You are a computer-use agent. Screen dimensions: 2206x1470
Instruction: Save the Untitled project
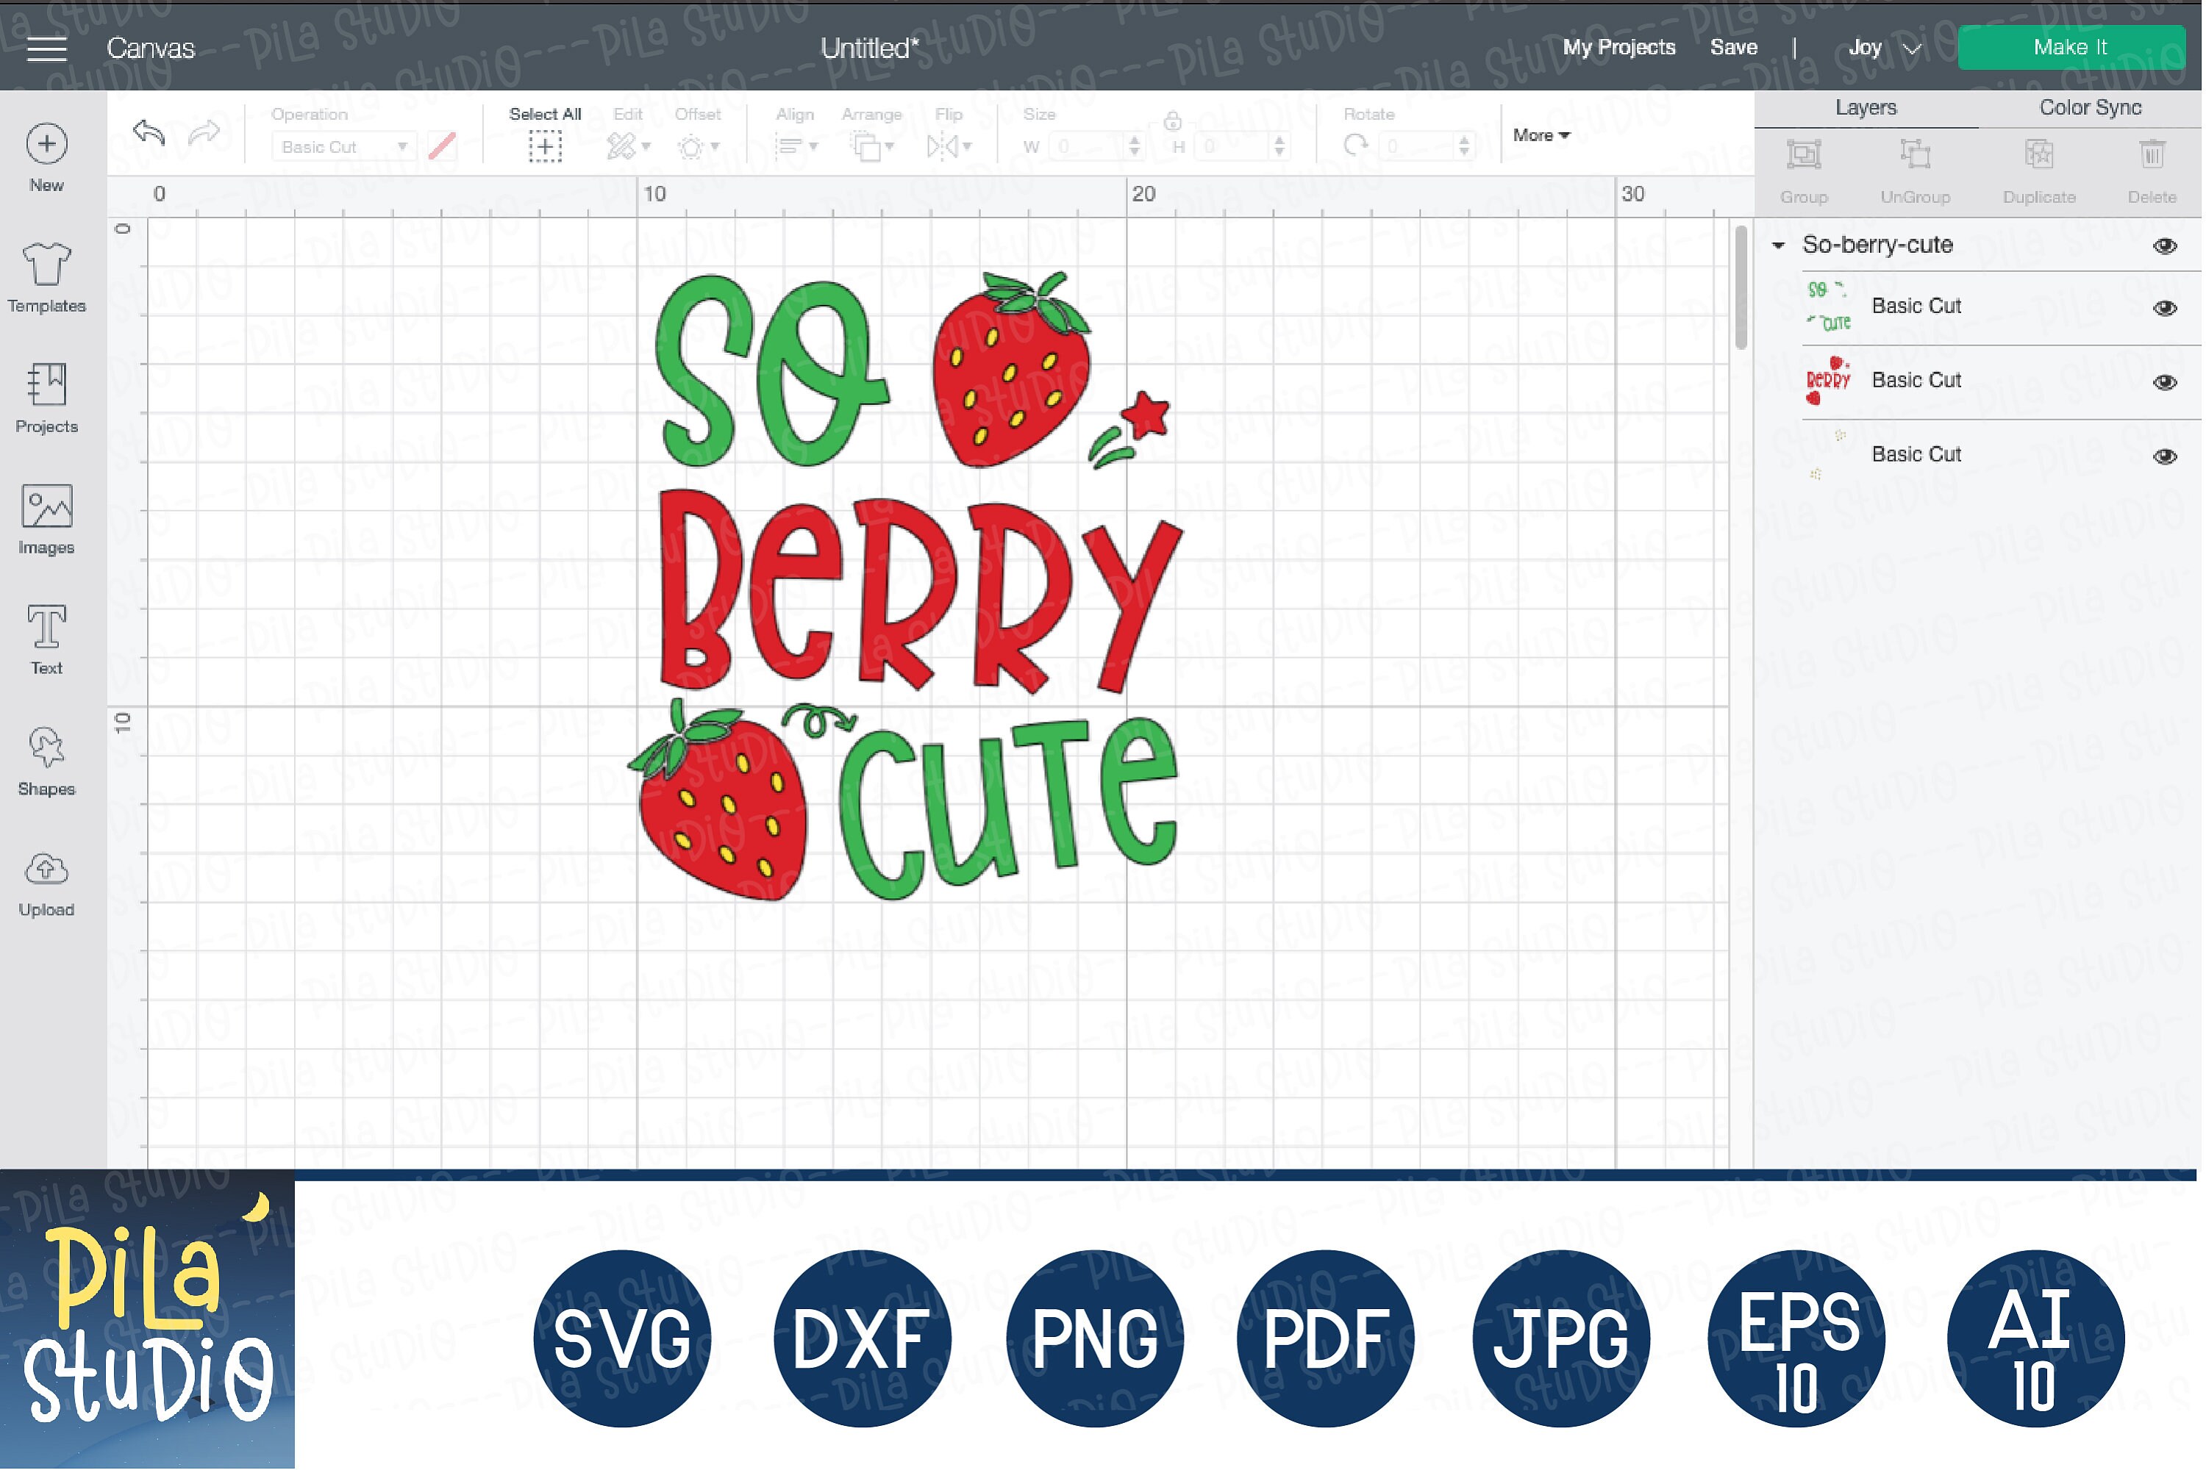(x=1733, y=47)
